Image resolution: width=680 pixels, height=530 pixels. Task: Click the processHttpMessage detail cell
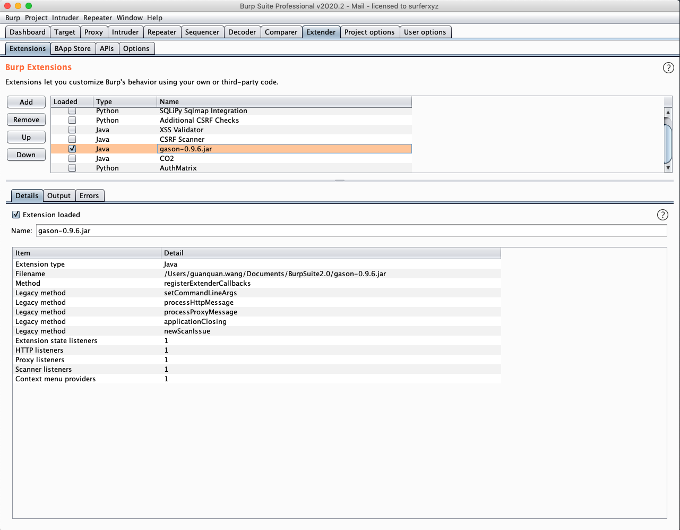[x=331, y=303]
